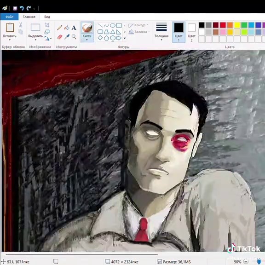Screen dimensions: 265x265
Task: Open the Контур outline dropdown
Action: tap(138, 25)
